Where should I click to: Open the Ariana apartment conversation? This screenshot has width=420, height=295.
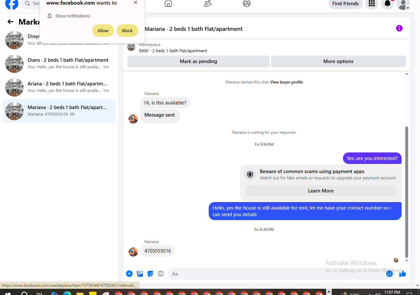pos(59,87)
